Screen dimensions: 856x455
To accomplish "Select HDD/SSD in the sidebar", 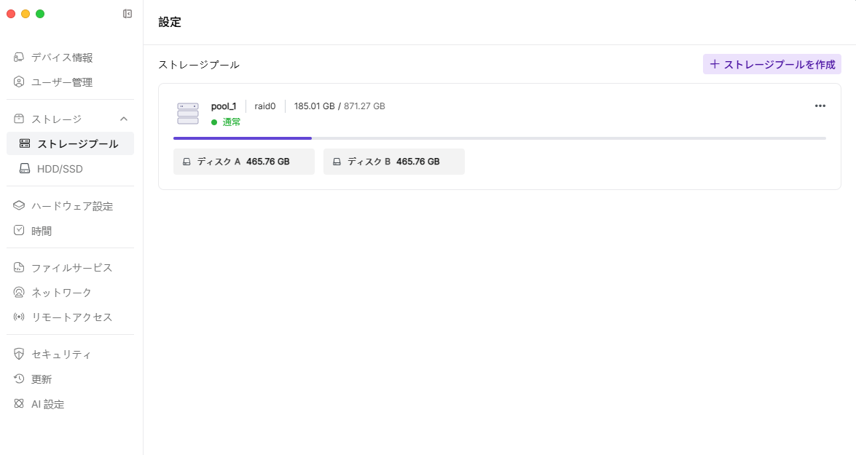I will [x=60, y=168].
